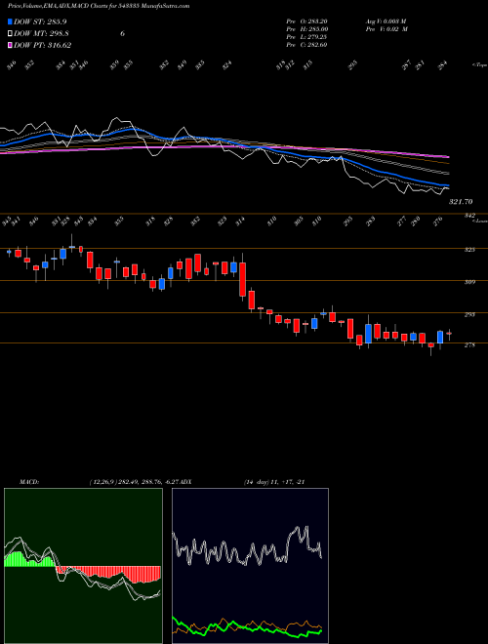Click the MACD parameters '(12,26,9)' readout
The image size is (488, 644).
coord(104,482)
